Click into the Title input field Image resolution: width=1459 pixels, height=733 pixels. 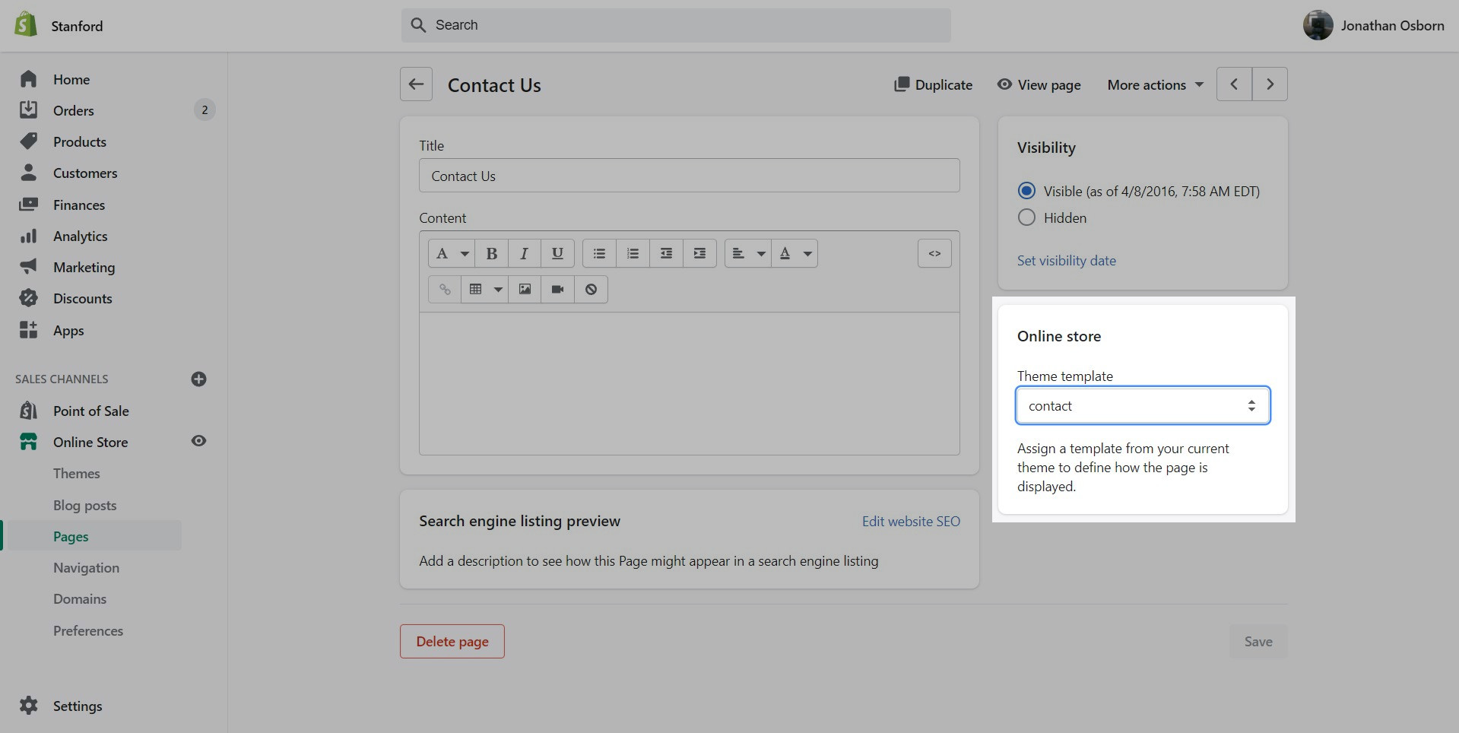coord(689,176)
